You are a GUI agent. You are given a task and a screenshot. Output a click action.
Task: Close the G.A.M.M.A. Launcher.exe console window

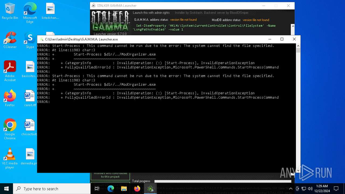click(x=294, y=39)
